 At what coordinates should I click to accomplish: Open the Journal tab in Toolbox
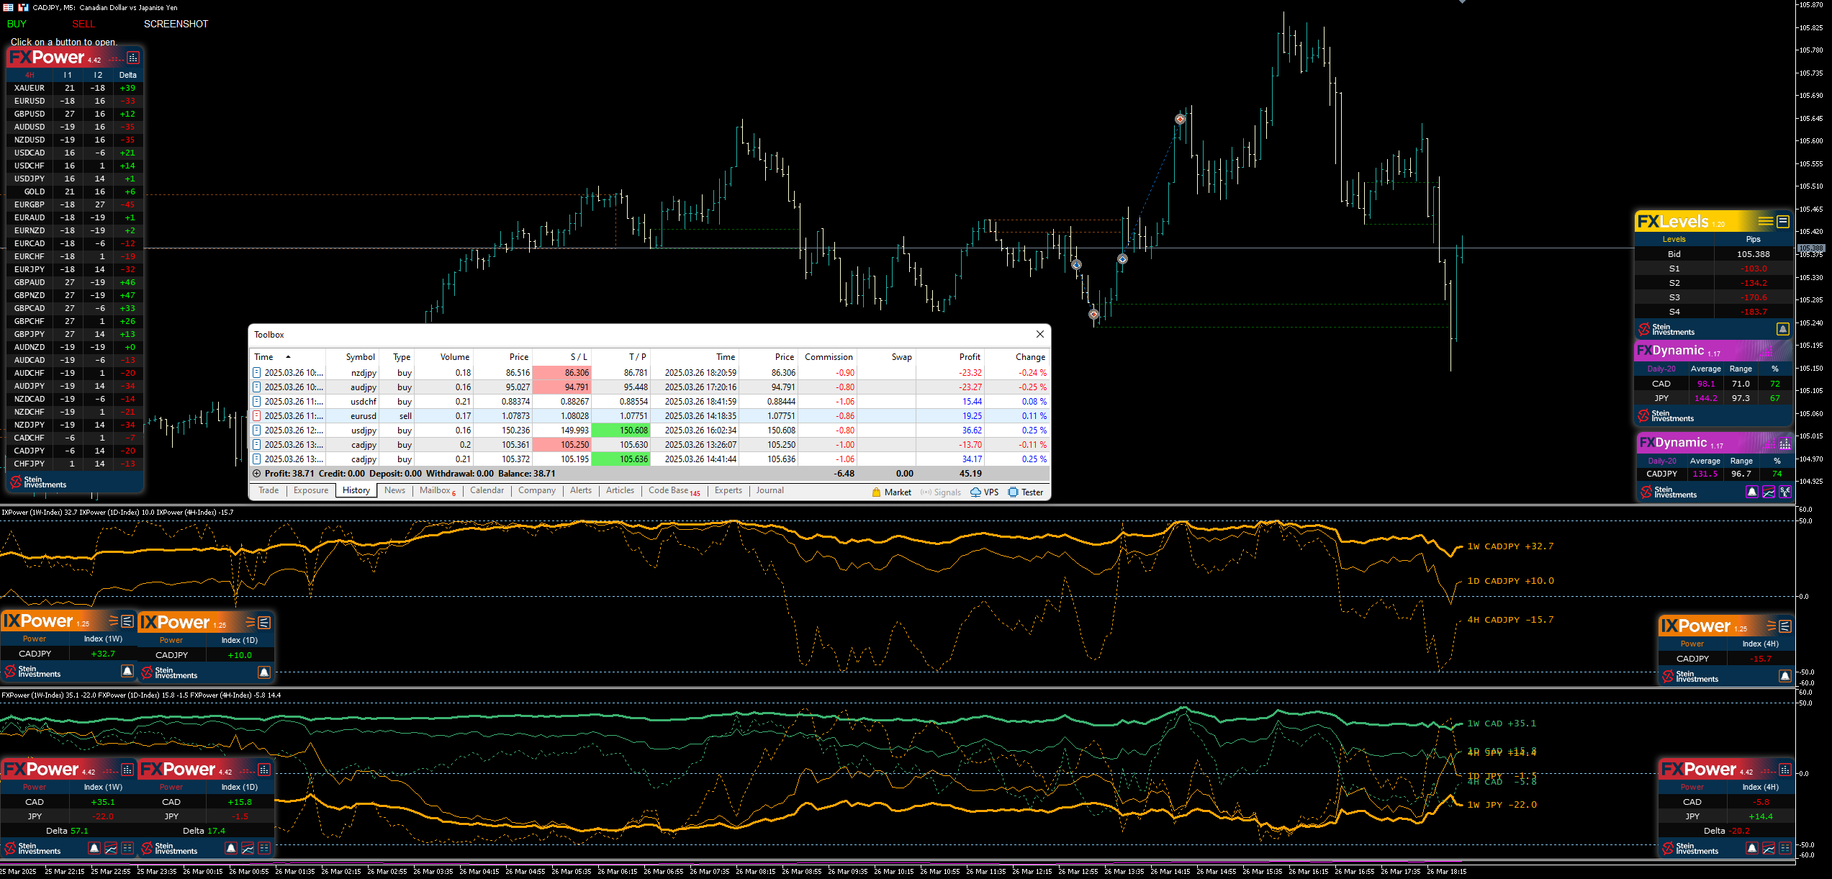pos(770,491)
